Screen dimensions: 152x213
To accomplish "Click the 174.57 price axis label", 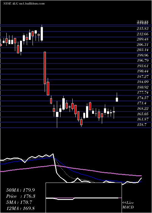I will [143, 98].
